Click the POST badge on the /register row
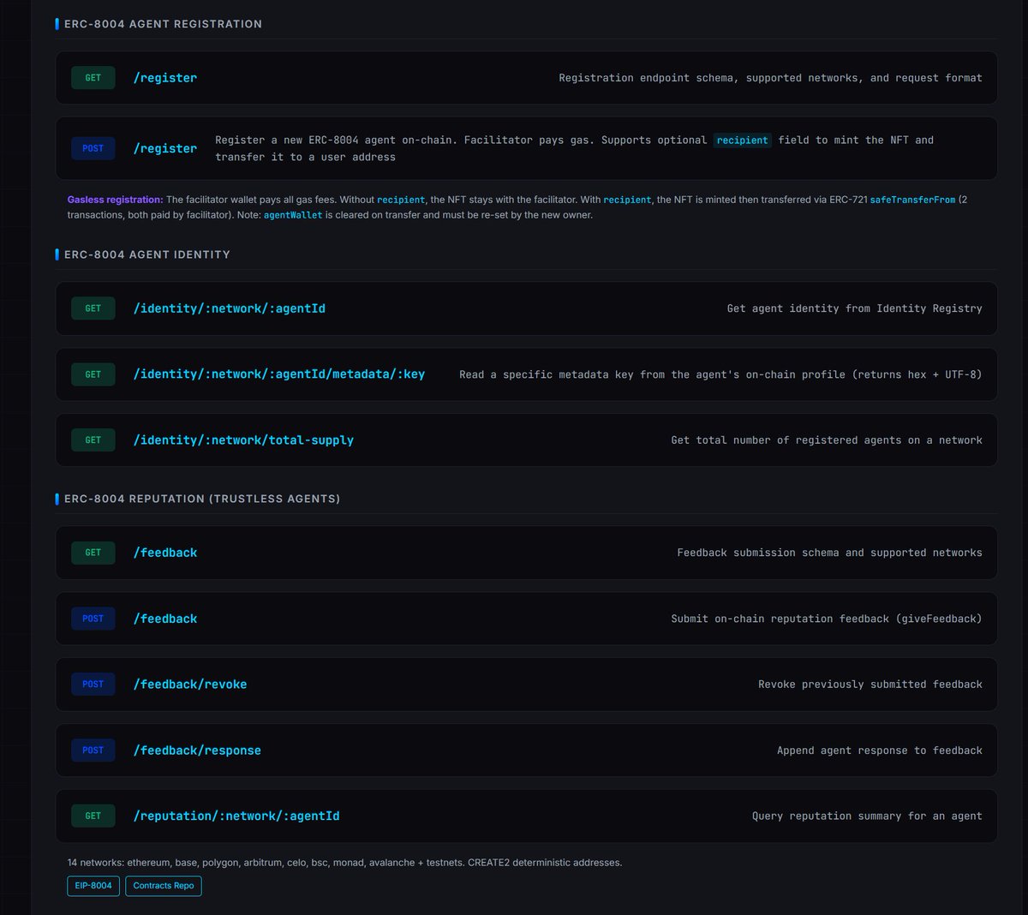The image size is (1028, 915). (x=93, y=148)
